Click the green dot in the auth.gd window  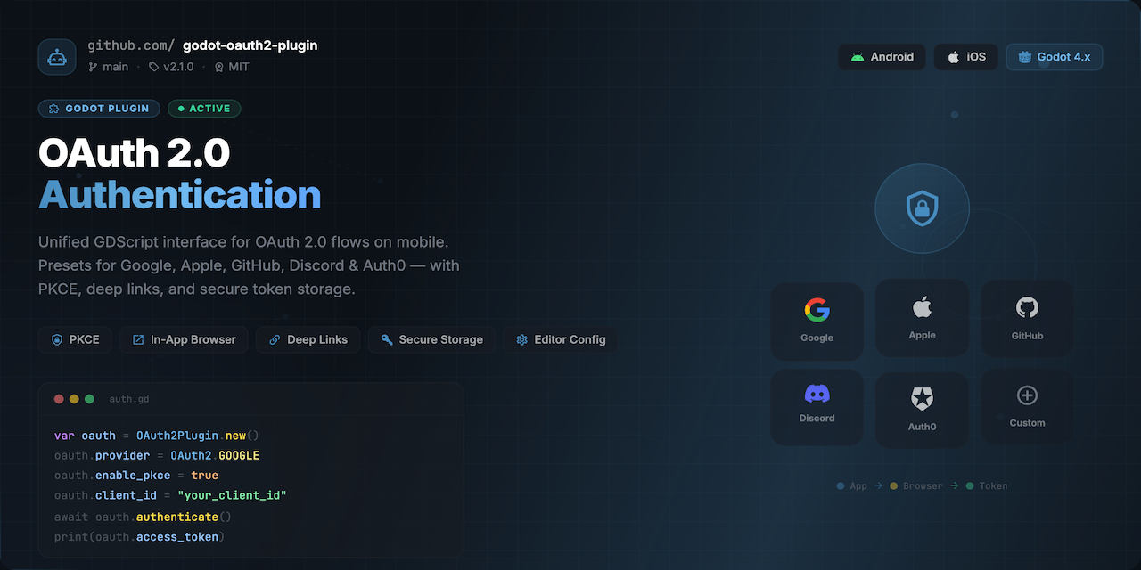89,399
